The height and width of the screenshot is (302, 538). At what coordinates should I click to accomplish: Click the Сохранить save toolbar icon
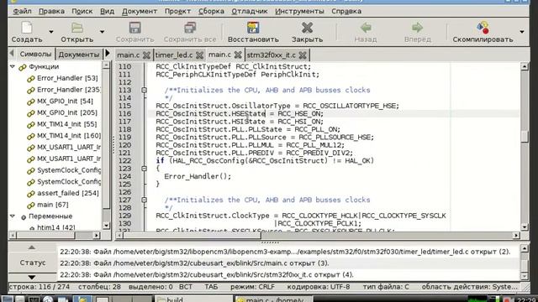pyautogui.click(x=134, y=28)
